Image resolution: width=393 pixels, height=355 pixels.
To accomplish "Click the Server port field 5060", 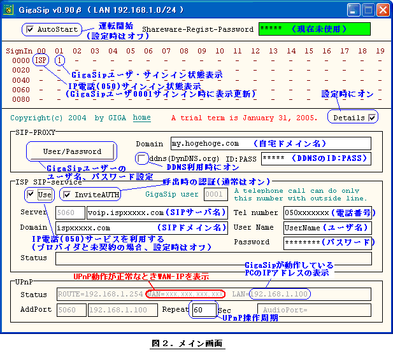I will tap(71, 212).
